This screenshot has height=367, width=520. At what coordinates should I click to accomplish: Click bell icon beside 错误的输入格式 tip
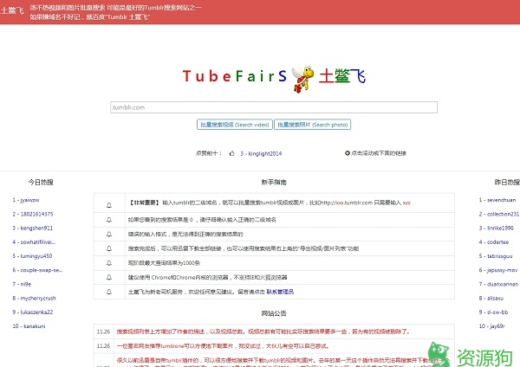pyautogui.click(x=109, y=235)
